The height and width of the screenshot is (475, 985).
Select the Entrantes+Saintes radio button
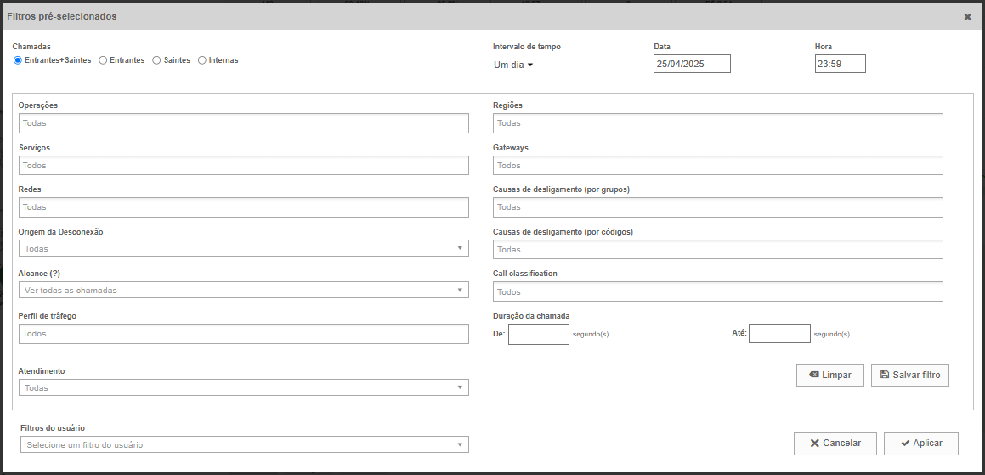(x=18, y=60)
